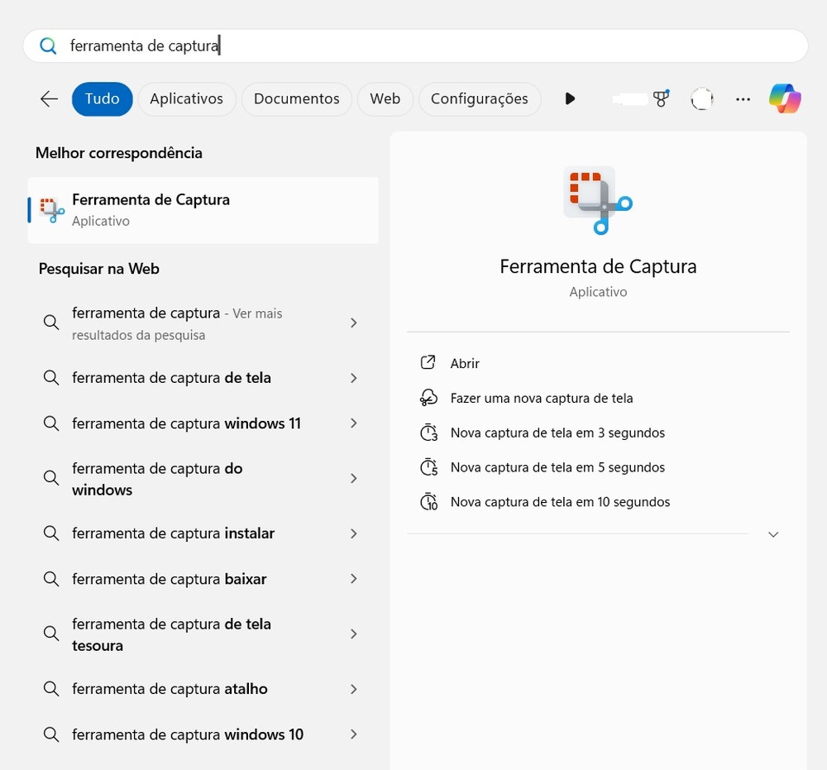Open the games play button icon
The image size is (827, 770).
tap(569, 98)
